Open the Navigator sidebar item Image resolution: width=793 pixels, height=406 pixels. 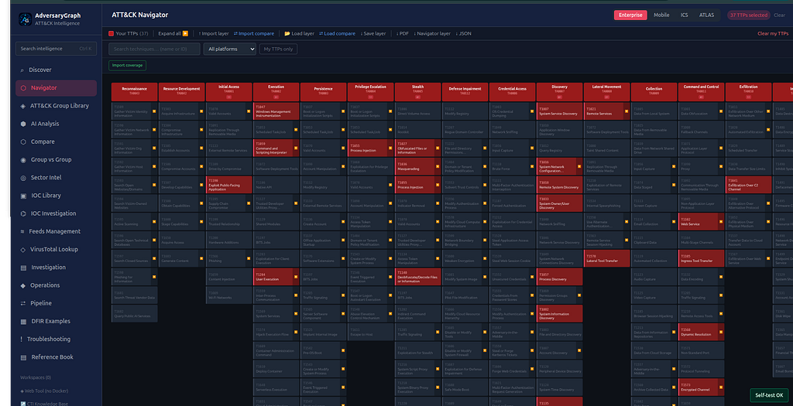pyautogui.click(x=56, y=88)
